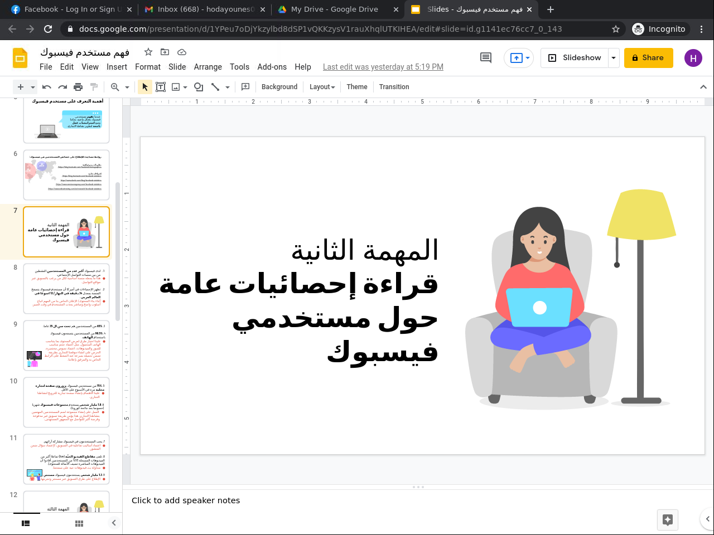This screenshot has width=714, height=535.
Task: Switch to filmstrip view
Action: tap(26, 523)
